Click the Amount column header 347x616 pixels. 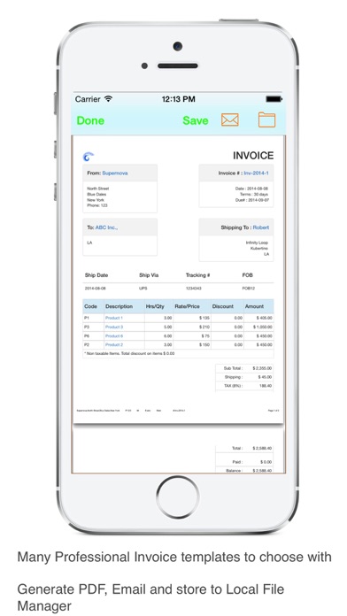254,306
